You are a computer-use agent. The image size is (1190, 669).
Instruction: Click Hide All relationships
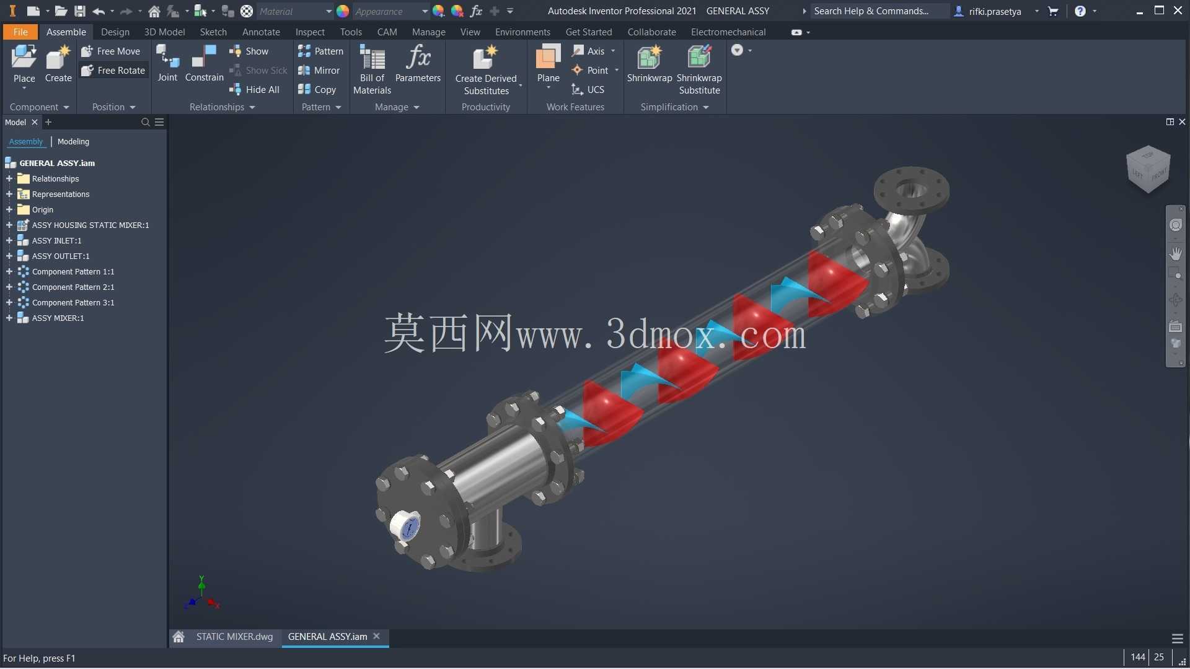[255, 90]
